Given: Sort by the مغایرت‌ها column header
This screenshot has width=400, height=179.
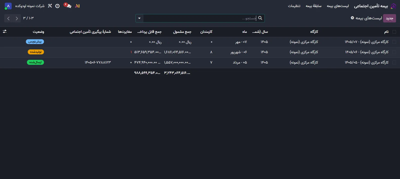Looking at the screenshot, I should click(125, 32).
